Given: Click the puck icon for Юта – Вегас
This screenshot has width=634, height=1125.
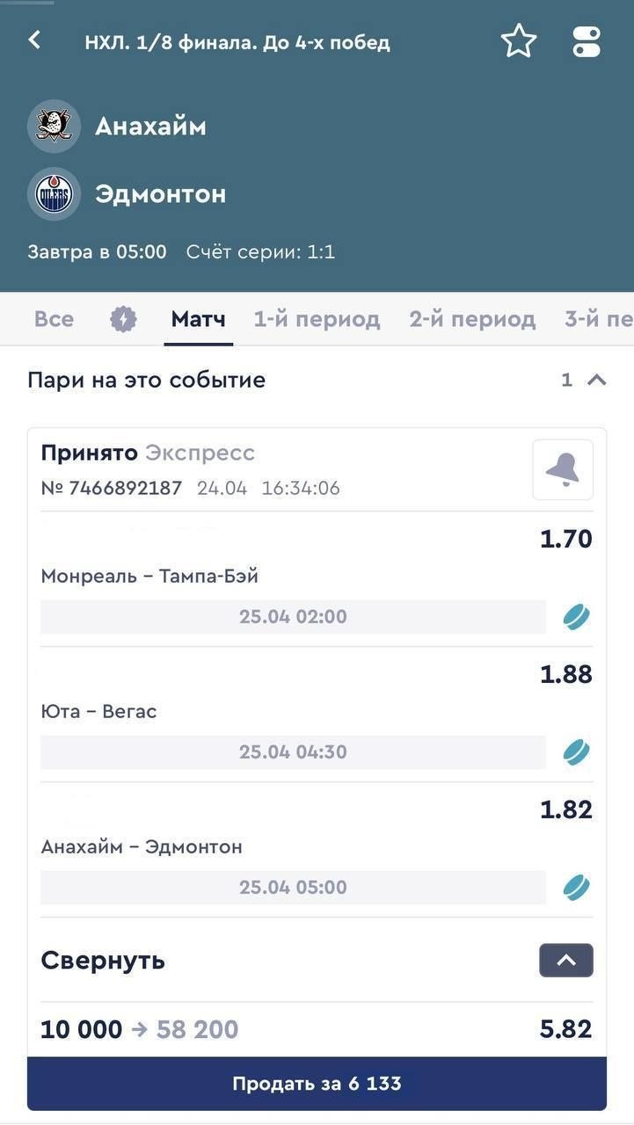Looking at the screenshot, I should click(x=576, y=752).
